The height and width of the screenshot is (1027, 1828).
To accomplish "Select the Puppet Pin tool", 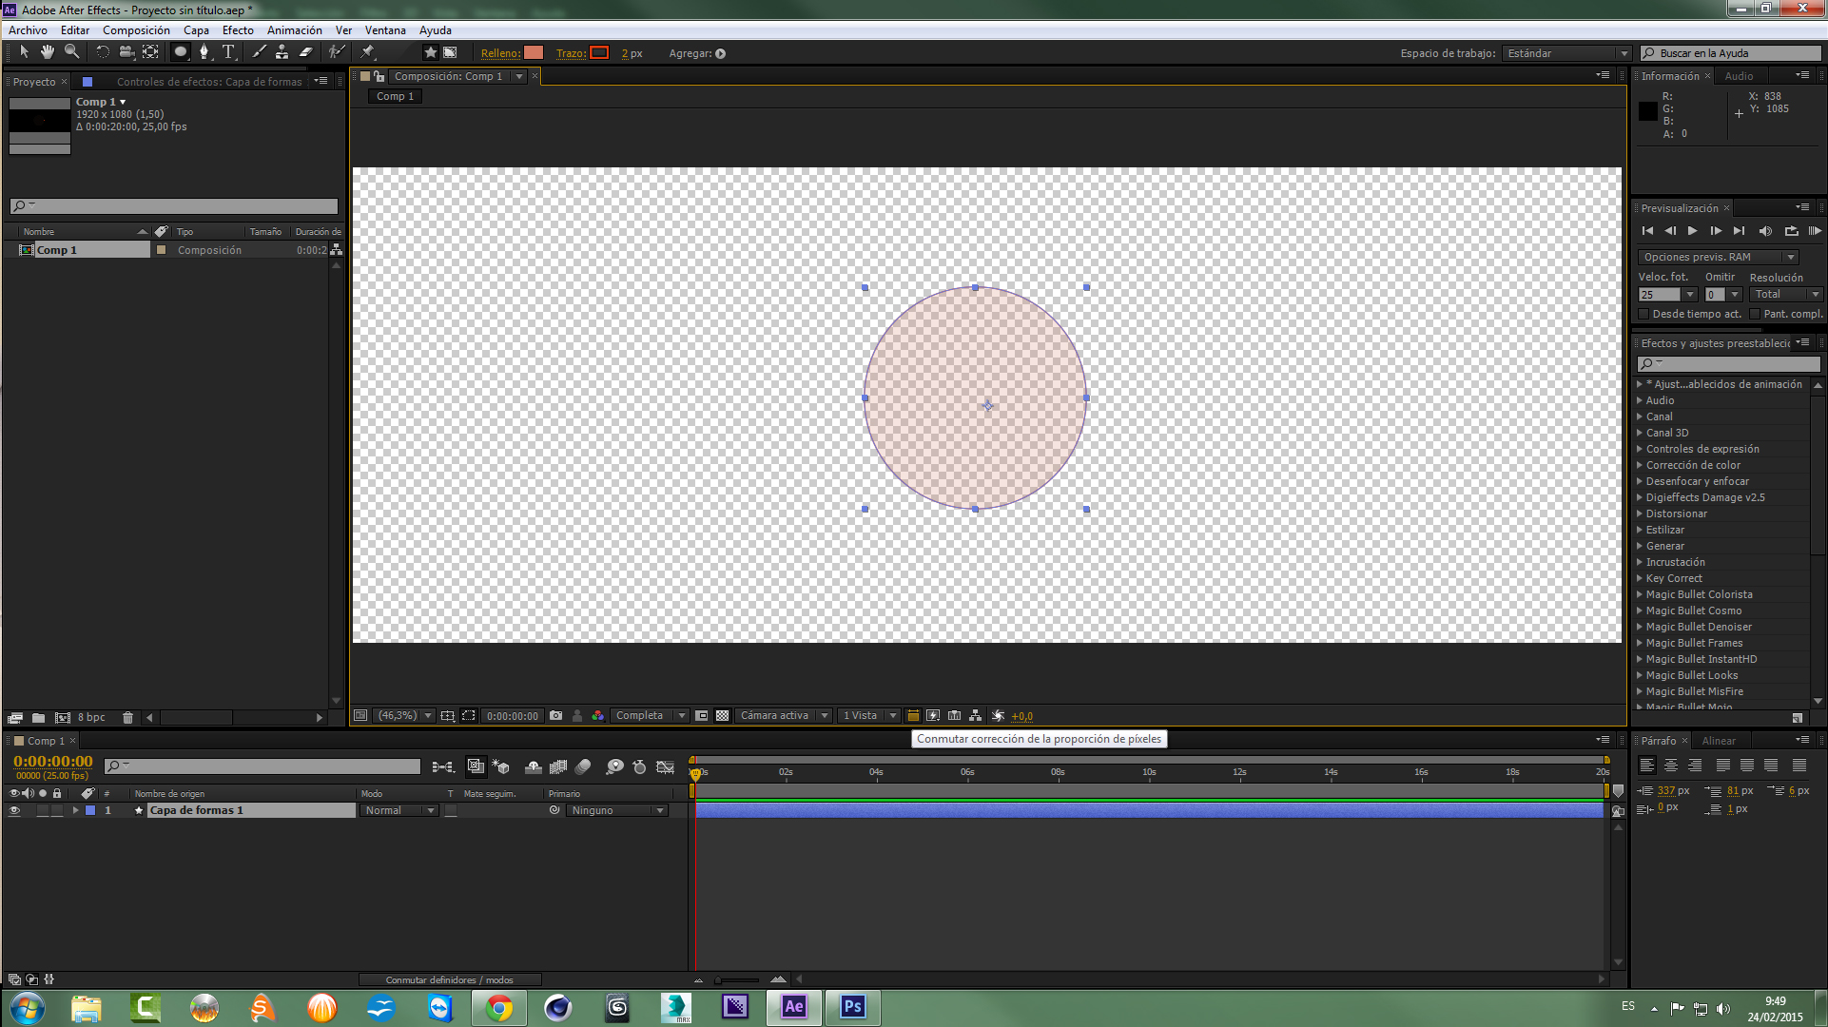I will (368, 52).
